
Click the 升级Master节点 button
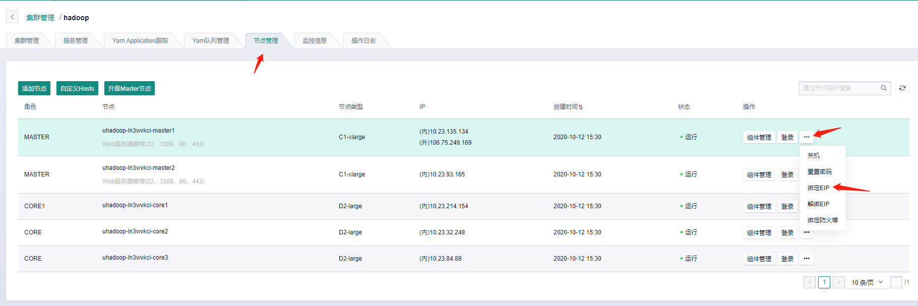[x=130, y=88]
